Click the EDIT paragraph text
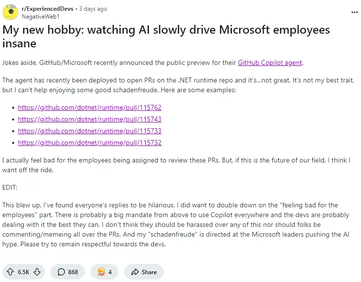This screenshot has width=361, height=282. 10,187
